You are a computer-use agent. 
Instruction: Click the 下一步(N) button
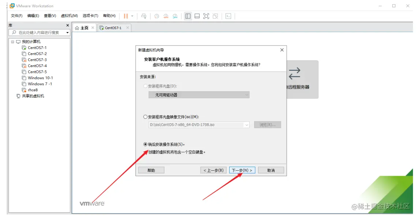[x=242, y=170]
